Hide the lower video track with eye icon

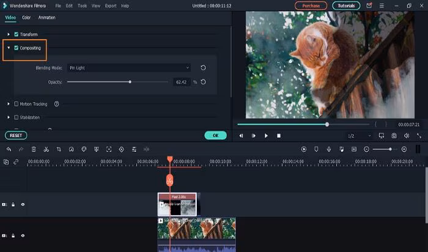(23, 235)
